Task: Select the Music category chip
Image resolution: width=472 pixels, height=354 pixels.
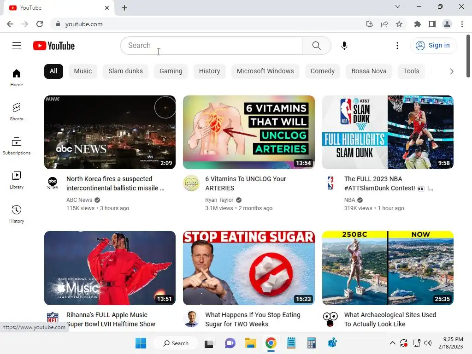Action: tap(83, 71)
